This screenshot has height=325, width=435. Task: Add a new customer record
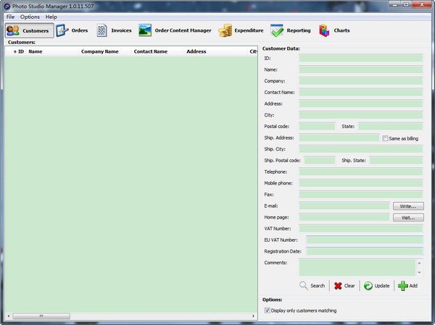pyautogui.click(x=408, y=286)
